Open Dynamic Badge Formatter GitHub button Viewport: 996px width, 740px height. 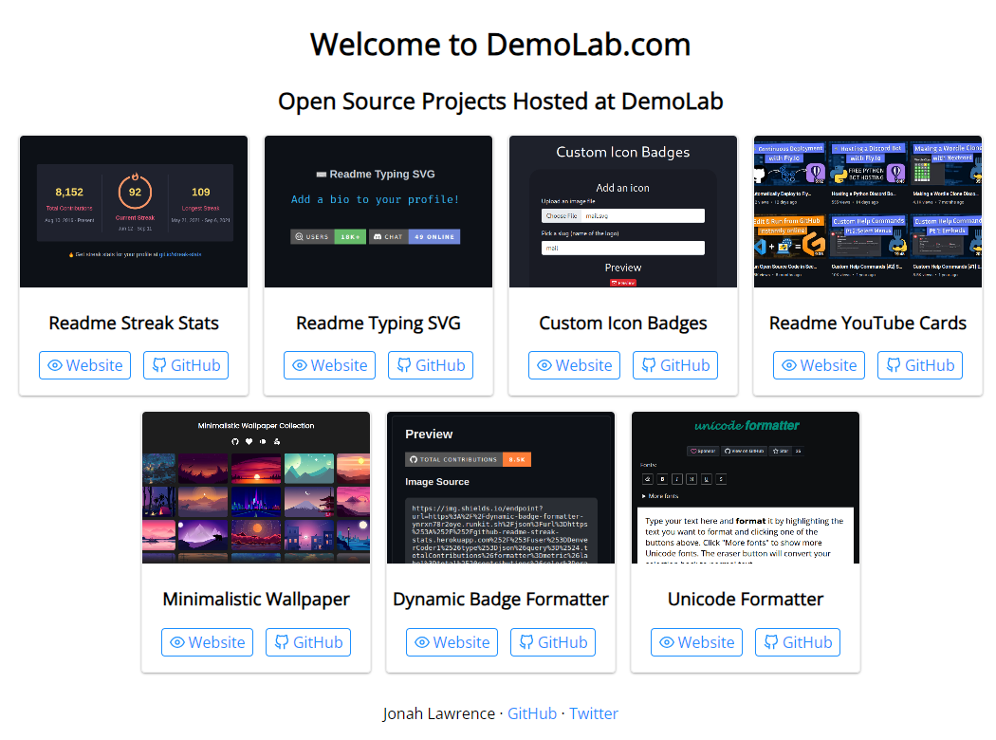(553, 642)
